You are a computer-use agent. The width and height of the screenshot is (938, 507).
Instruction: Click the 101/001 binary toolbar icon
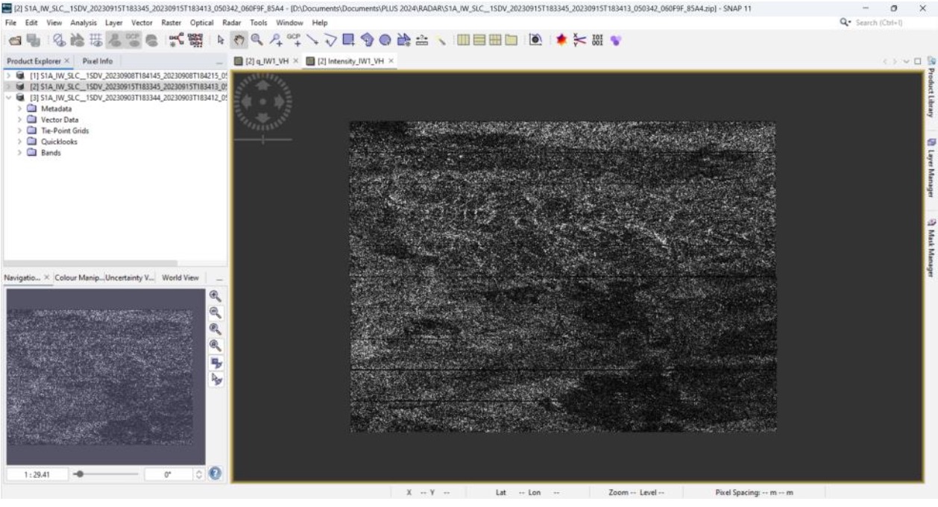pyautogui.click(x=597, y=40)
